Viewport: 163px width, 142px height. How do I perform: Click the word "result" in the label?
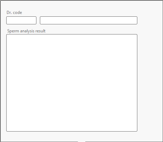[x=40, y=31]
